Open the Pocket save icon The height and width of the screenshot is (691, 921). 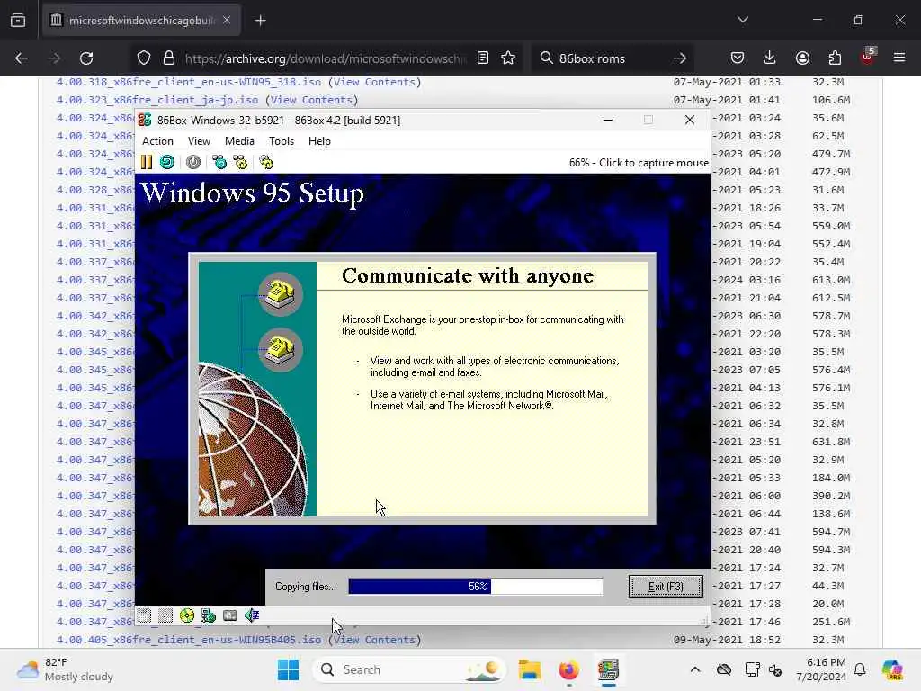click(738, 58)
